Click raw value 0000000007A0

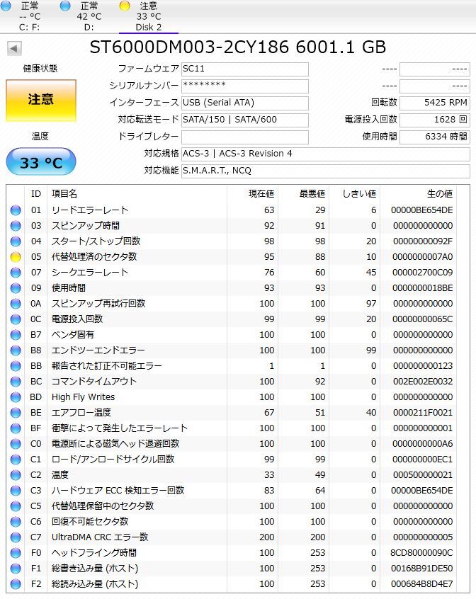tap(422, 257)
